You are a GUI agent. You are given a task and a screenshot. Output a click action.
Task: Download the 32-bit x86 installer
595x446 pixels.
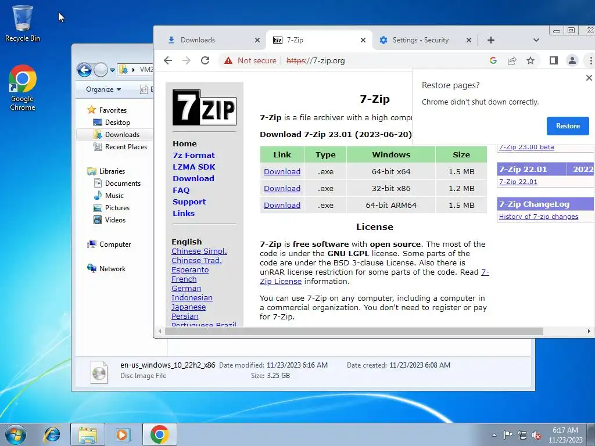pos(282,189)
